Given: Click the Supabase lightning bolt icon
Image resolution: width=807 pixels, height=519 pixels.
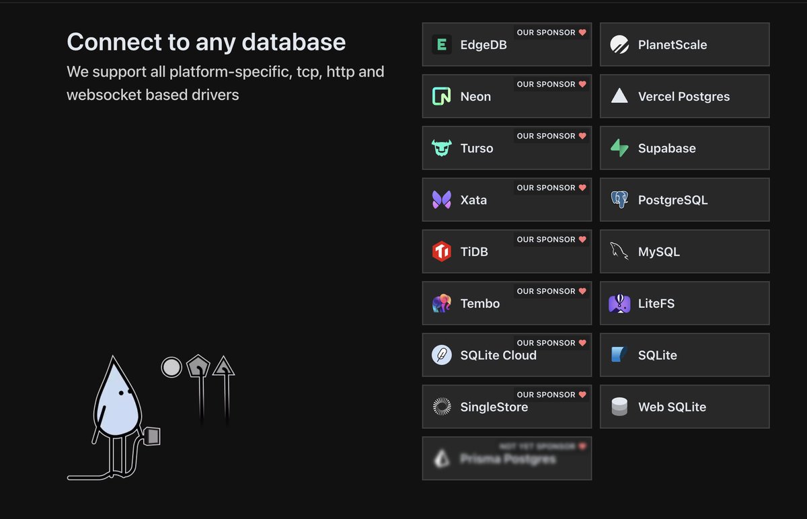Looking at the screenshot, I should coord(619,149).
